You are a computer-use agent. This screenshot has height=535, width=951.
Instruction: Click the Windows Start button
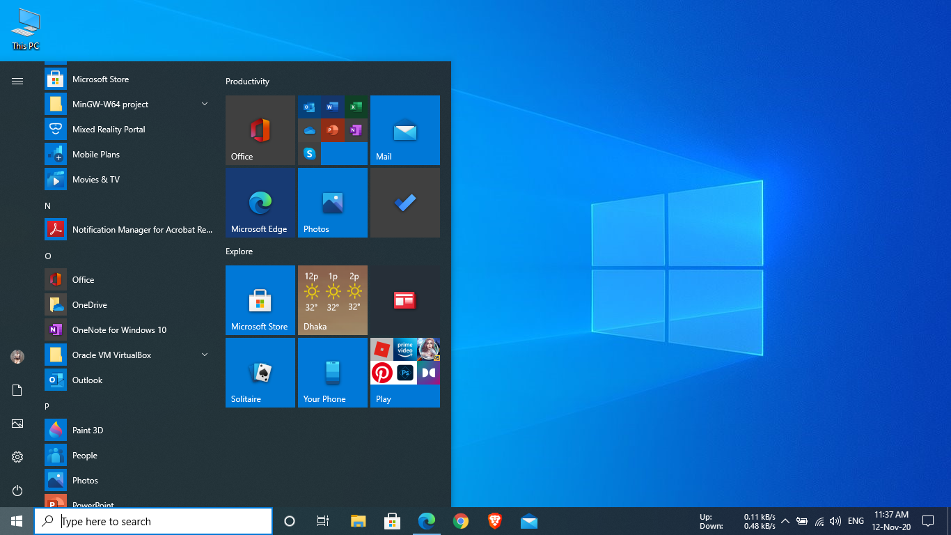click(17, 521)
